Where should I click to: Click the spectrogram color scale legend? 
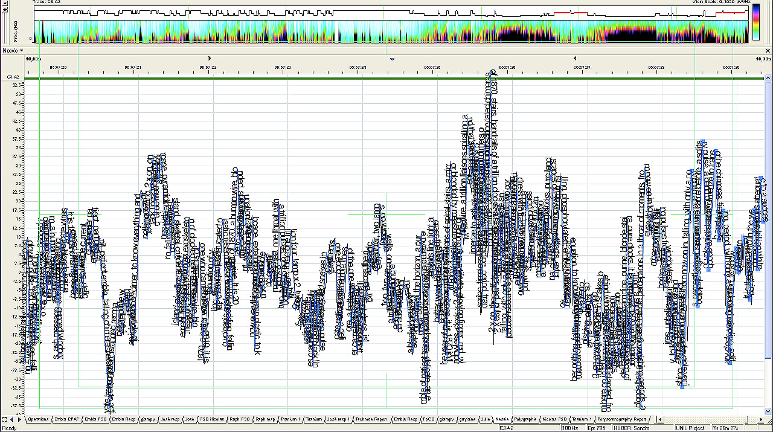755,22
